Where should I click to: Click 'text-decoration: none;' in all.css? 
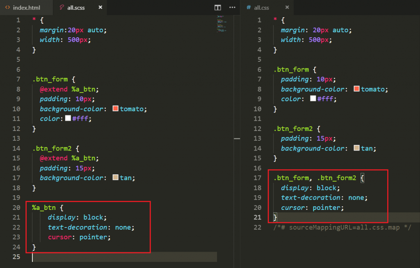324,198
